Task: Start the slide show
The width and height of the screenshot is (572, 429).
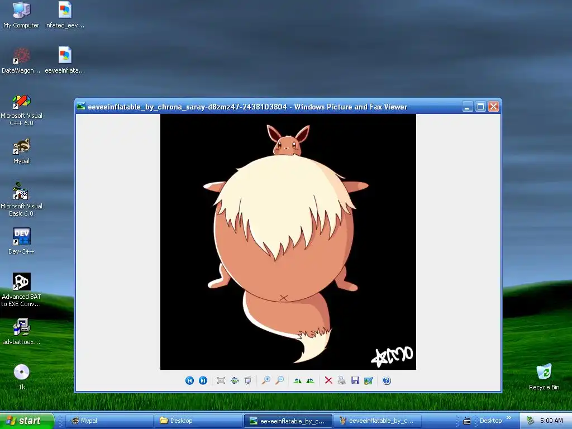Action: coord(247,380)
